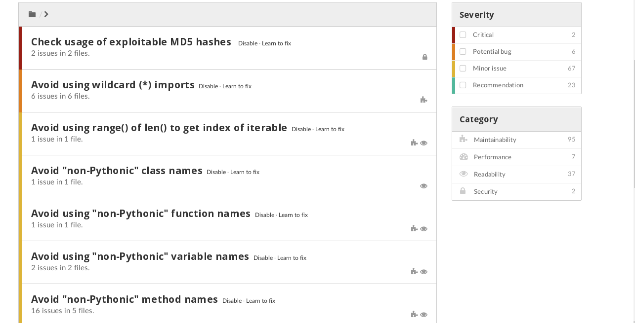Image resolution: width=635 pixels, height=323 pixels.
Task: Click the puzzle icon on the wildcard imports issue
Action: click(x=423, y=100)
